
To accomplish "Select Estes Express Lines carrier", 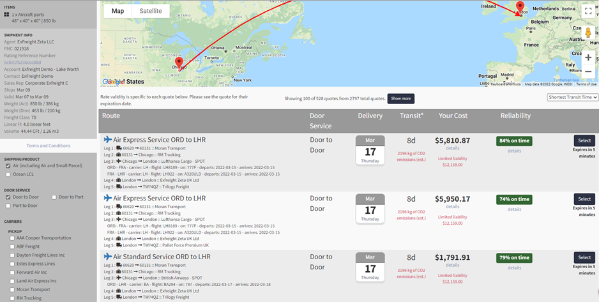I will [12, 264].
